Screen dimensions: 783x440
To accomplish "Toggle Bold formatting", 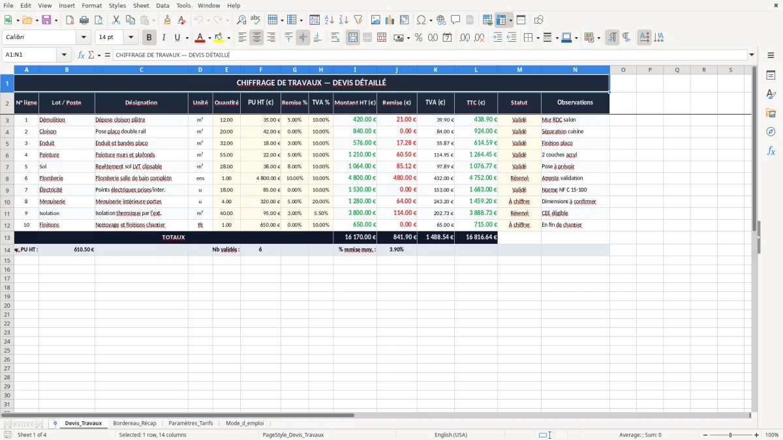I will point(149,38).
